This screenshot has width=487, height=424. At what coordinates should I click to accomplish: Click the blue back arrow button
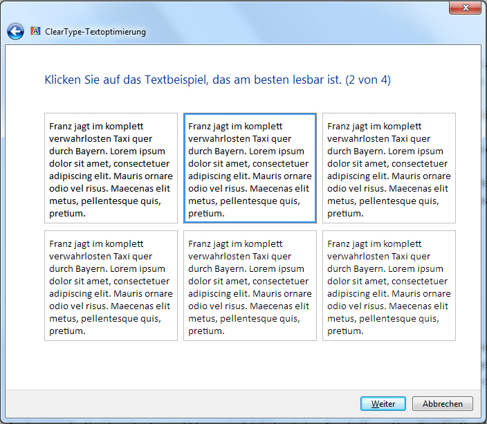tap(15, 31)
